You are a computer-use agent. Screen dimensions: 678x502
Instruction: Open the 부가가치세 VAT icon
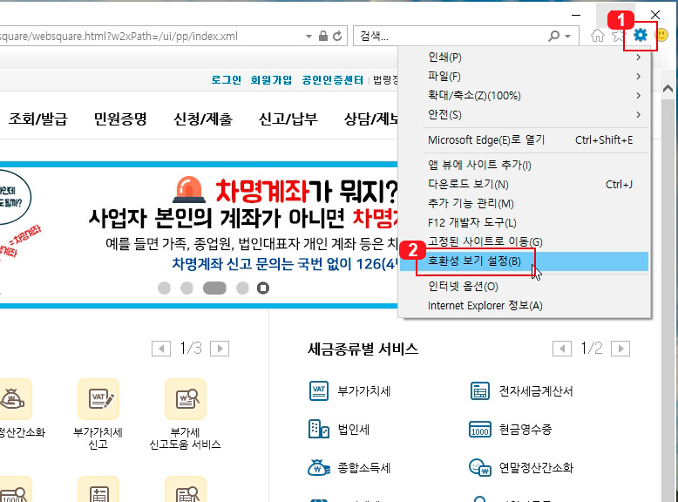click(x=319, y=390)
